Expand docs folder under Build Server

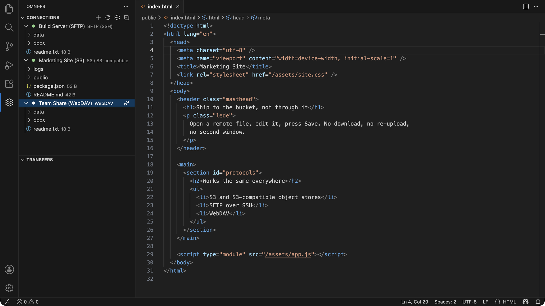(x=29, y=43)
